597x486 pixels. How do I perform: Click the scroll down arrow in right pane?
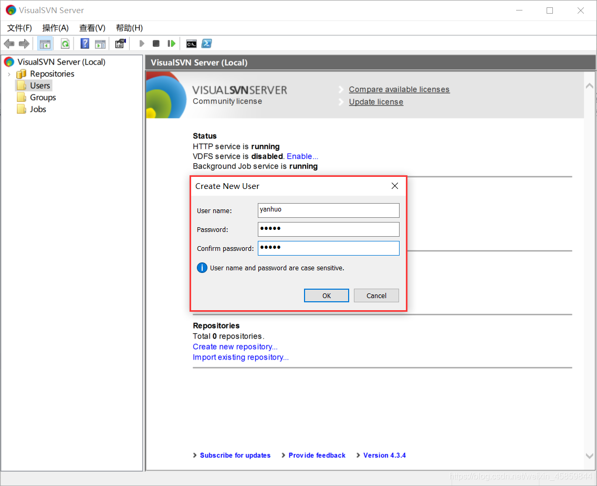point(589,456)
